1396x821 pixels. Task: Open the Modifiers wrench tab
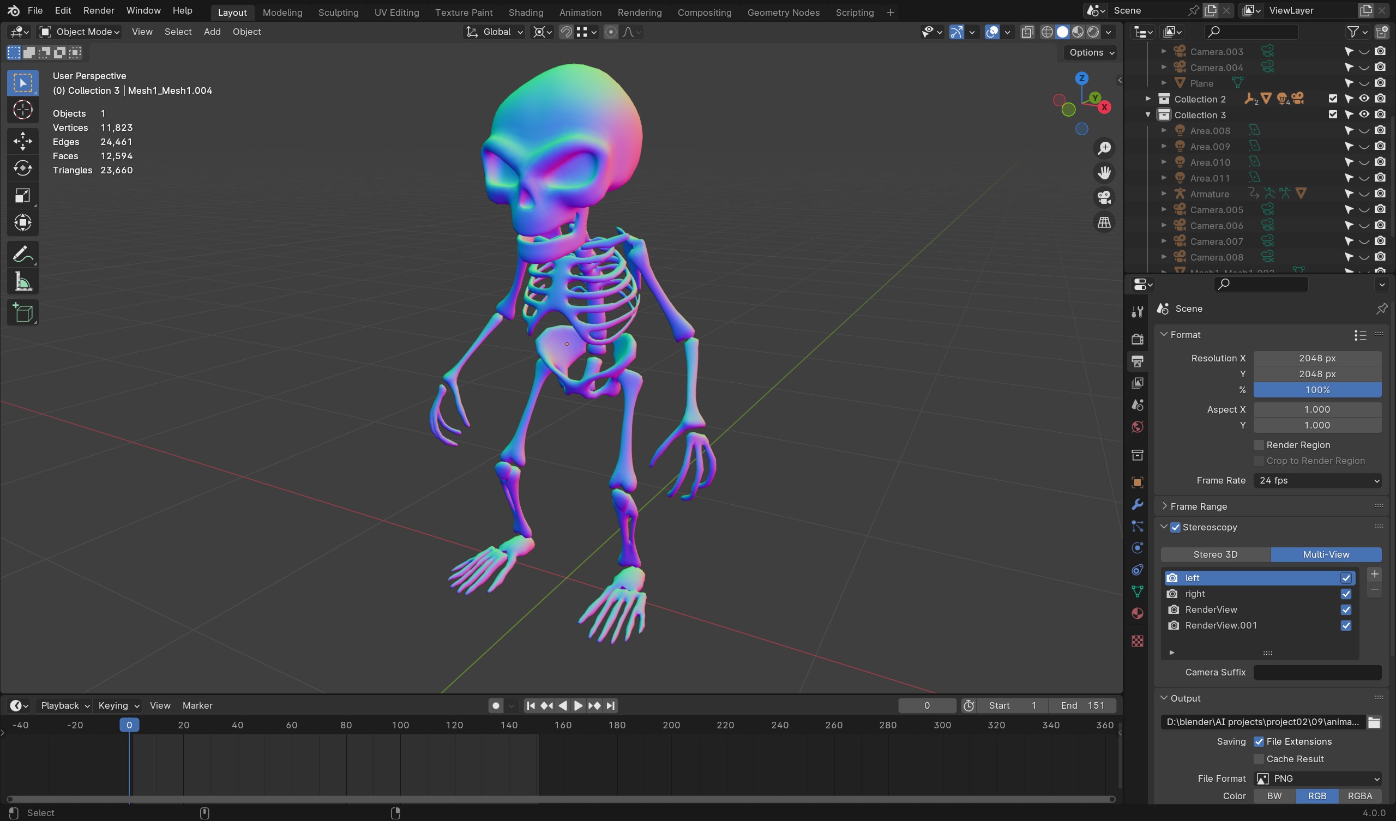click(x=1138, y=504)
